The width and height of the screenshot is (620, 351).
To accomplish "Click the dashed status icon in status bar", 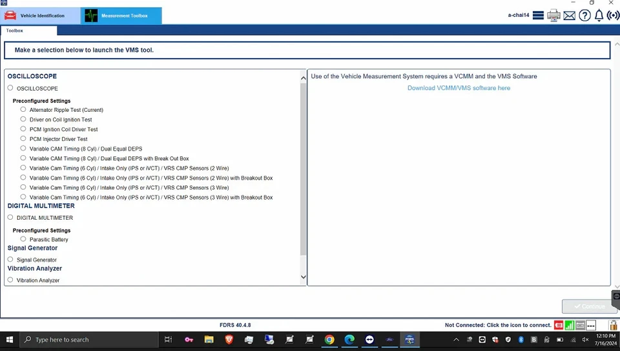I will coord(591,325).
